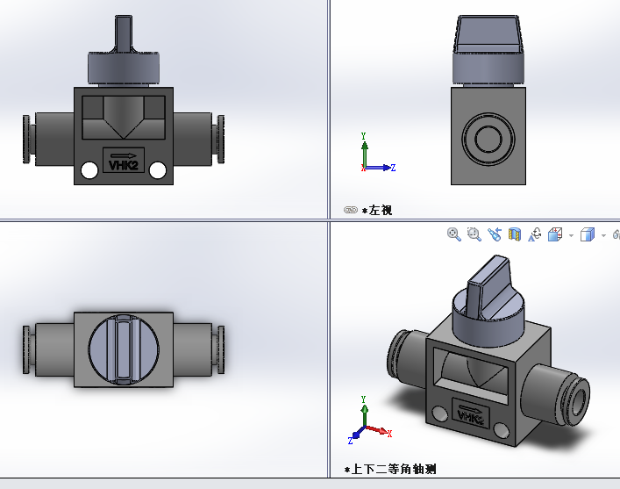
Task: Select the left tube fitting in front view
Action: point(48,139)
